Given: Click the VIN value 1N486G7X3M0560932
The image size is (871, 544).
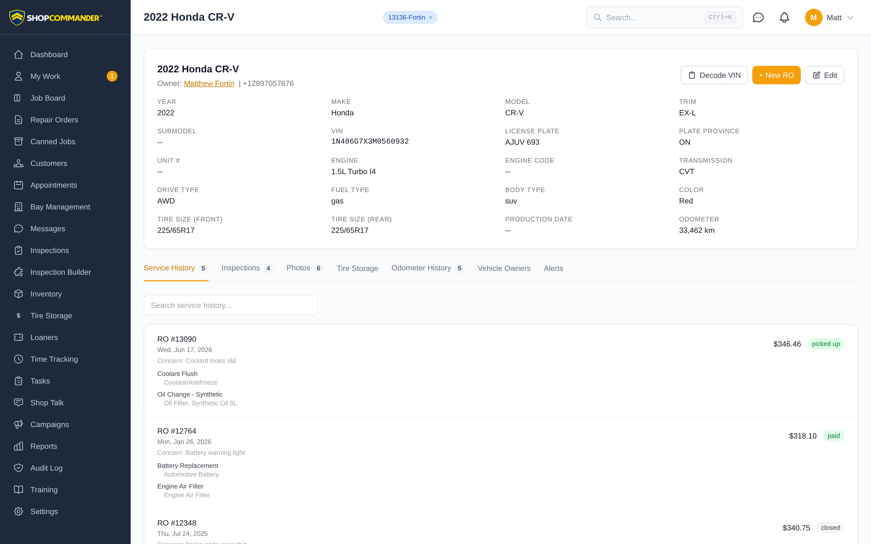Looking at the screenshot, I should click(x=370, y=141).
